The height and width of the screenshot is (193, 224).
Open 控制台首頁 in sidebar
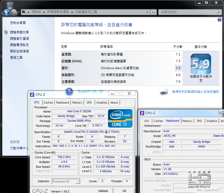tap(18, 23)
